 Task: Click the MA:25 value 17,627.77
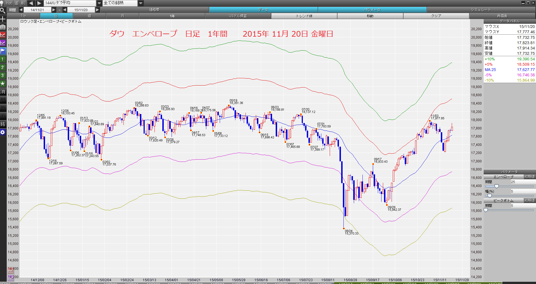pos(526,70)
